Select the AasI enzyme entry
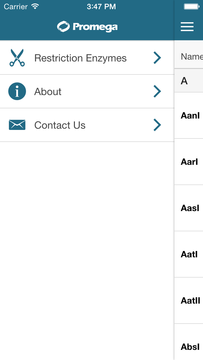The image size is (203, 360). pos(189,208)
